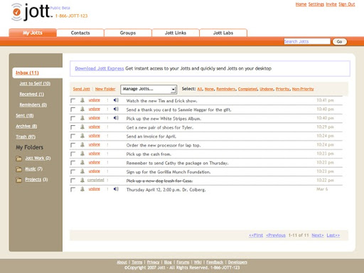The image size is (364, 273).
Task: Click the Search Jotts input field
Action: coord(307,41)
